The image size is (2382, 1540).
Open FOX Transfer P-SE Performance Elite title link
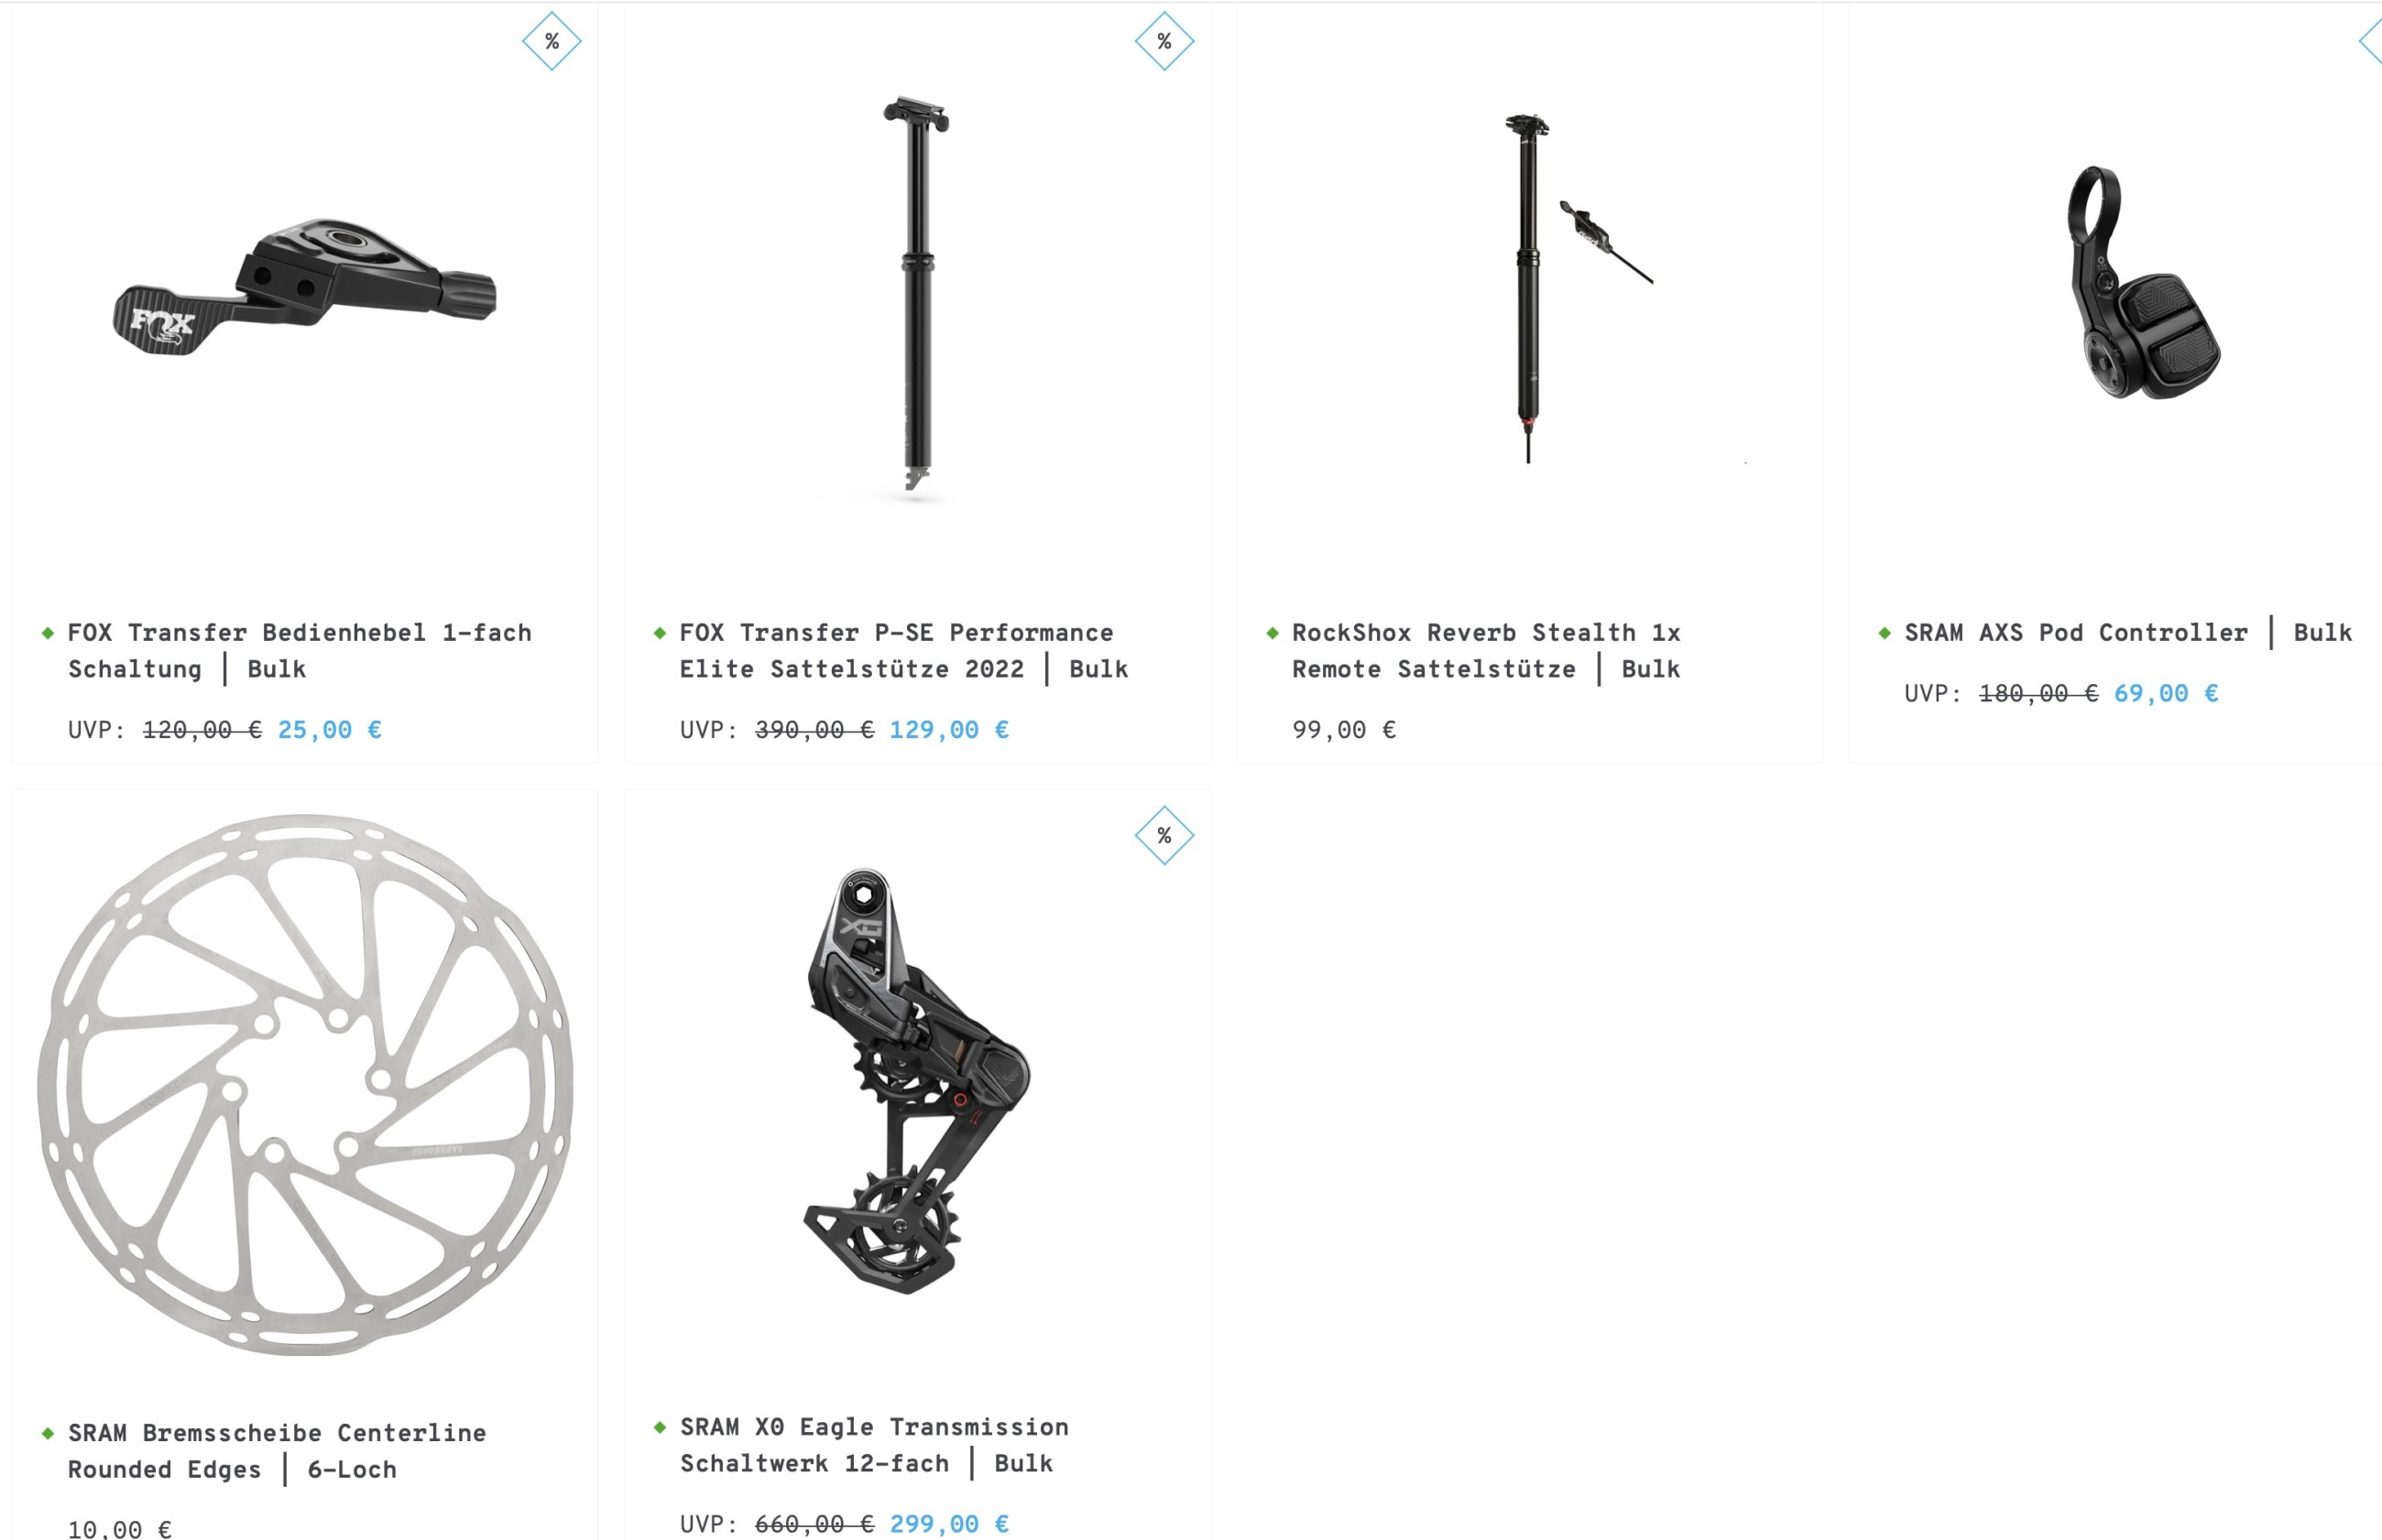(x=904, y=651)
